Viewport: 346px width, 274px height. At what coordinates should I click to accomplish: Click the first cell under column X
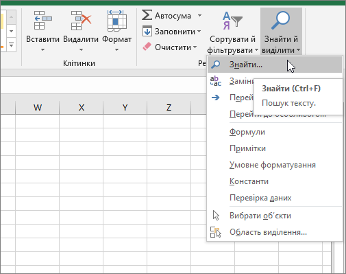click(x=82, y=122)
